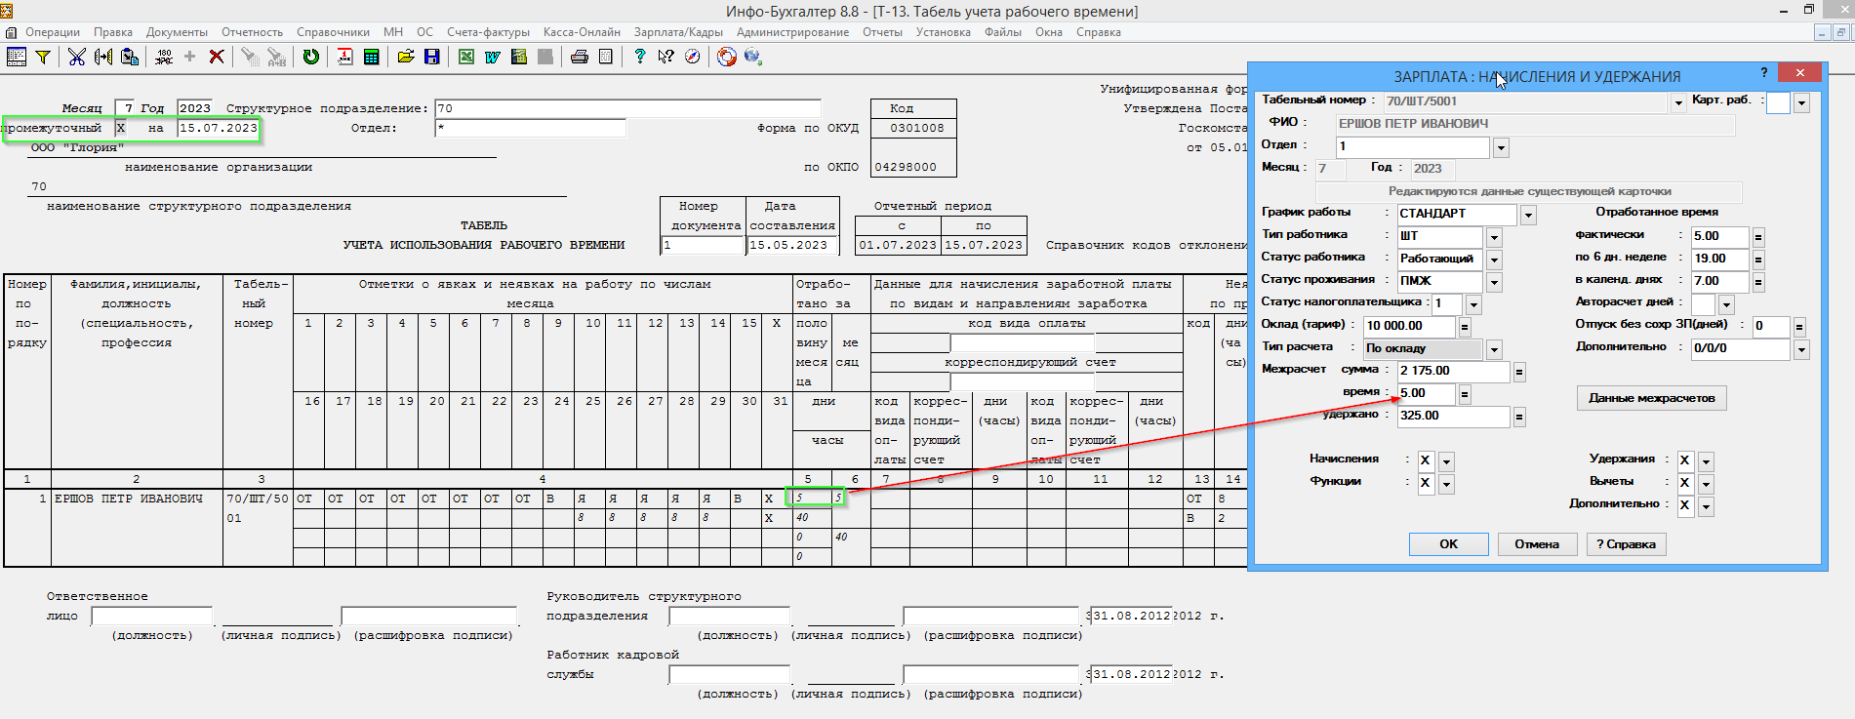Open the green calculator toolbar icon
Viewport: 1855px width, 719px height.
point(372,57)
